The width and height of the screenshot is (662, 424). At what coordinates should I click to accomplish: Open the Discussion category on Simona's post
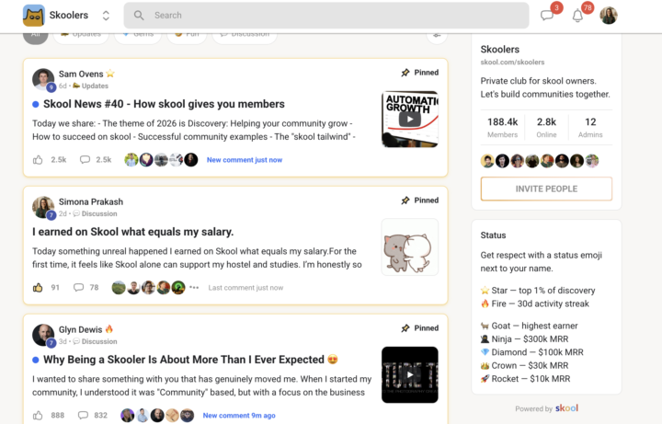(x=95, y=213)
